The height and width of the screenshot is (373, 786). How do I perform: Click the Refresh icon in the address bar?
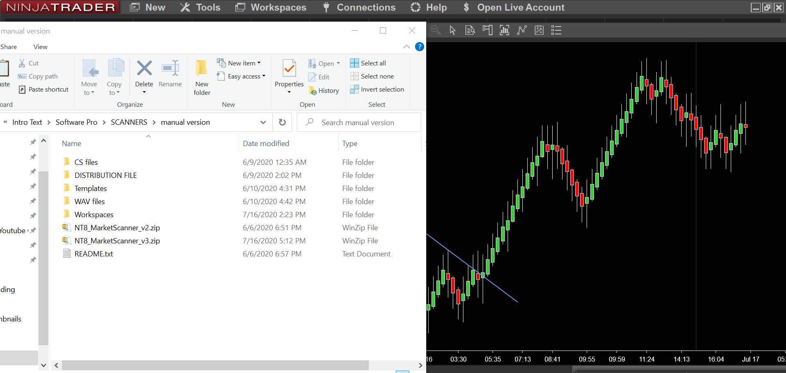coord(282,122)
